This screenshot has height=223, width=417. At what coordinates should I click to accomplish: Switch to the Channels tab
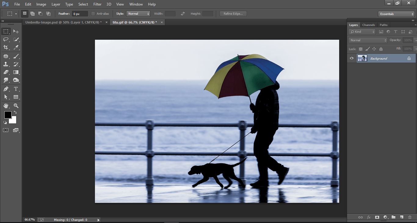click(368, 25)
